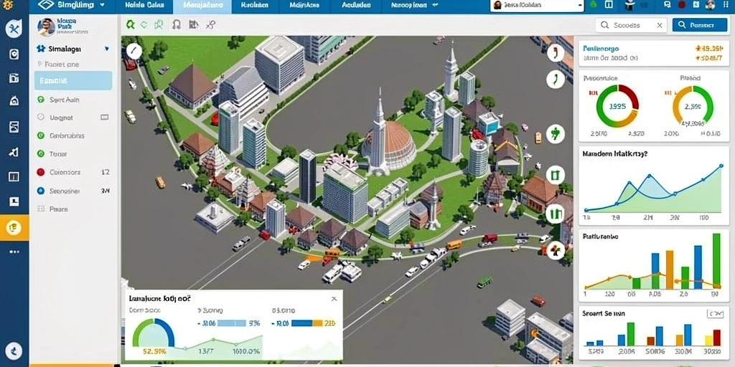Click the blue-yellow progress bar in popup
Image resolution: width=735 pixels, height=367 pixels.
[306, 323]
